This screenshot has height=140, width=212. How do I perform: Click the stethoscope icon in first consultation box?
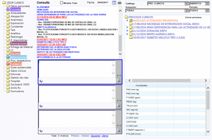click(x=41, y=81)
